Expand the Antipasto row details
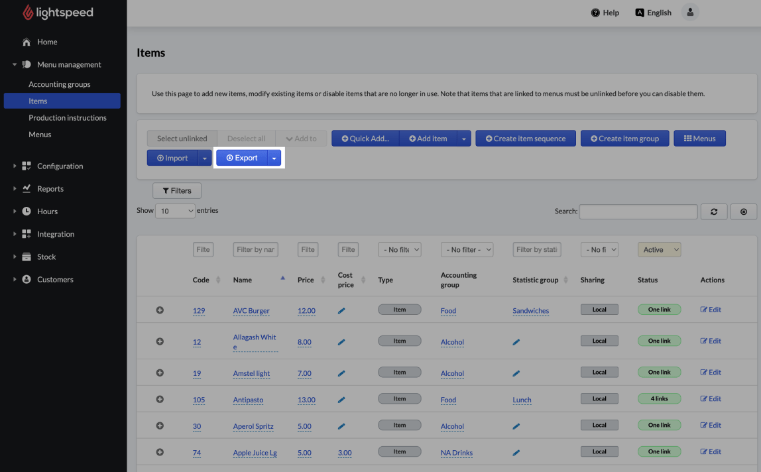The width and height of the screenshot is (761, 472). point(160,399)
